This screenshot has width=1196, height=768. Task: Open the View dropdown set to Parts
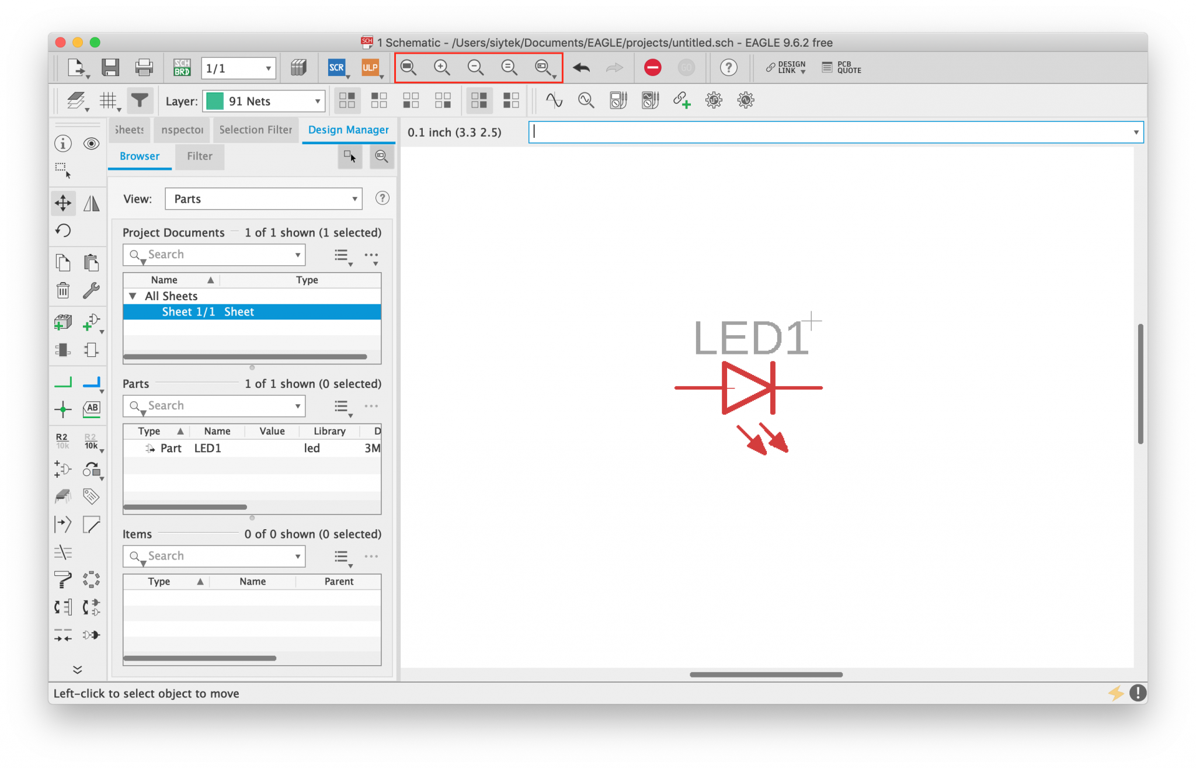click(x=263, y=199)
